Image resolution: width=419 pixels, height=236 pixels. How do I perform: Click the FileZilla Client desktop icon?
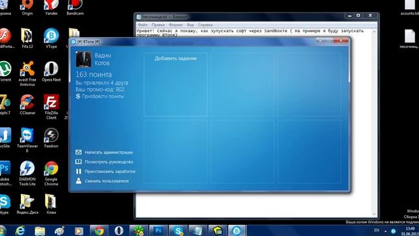coord(51,107)
